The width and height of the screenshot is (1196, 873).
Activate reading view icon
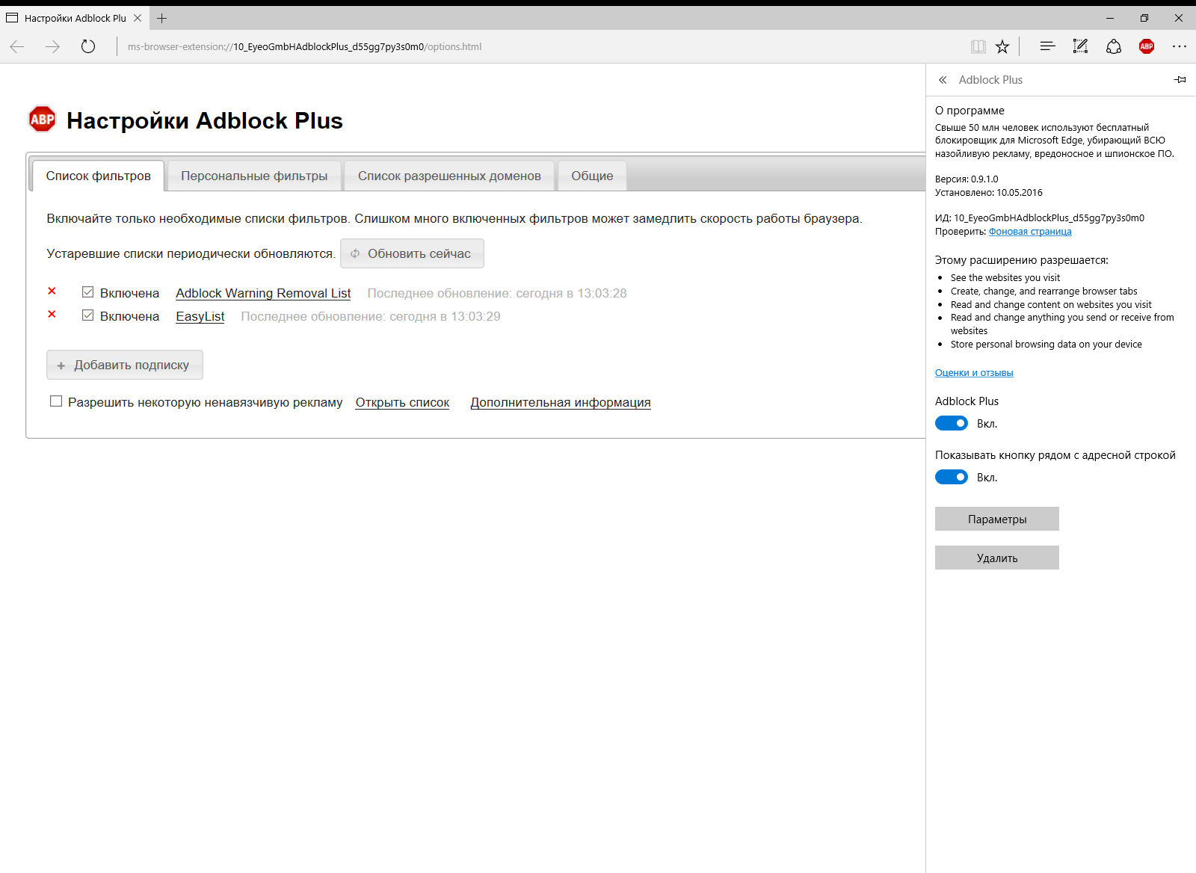(977, 46)
